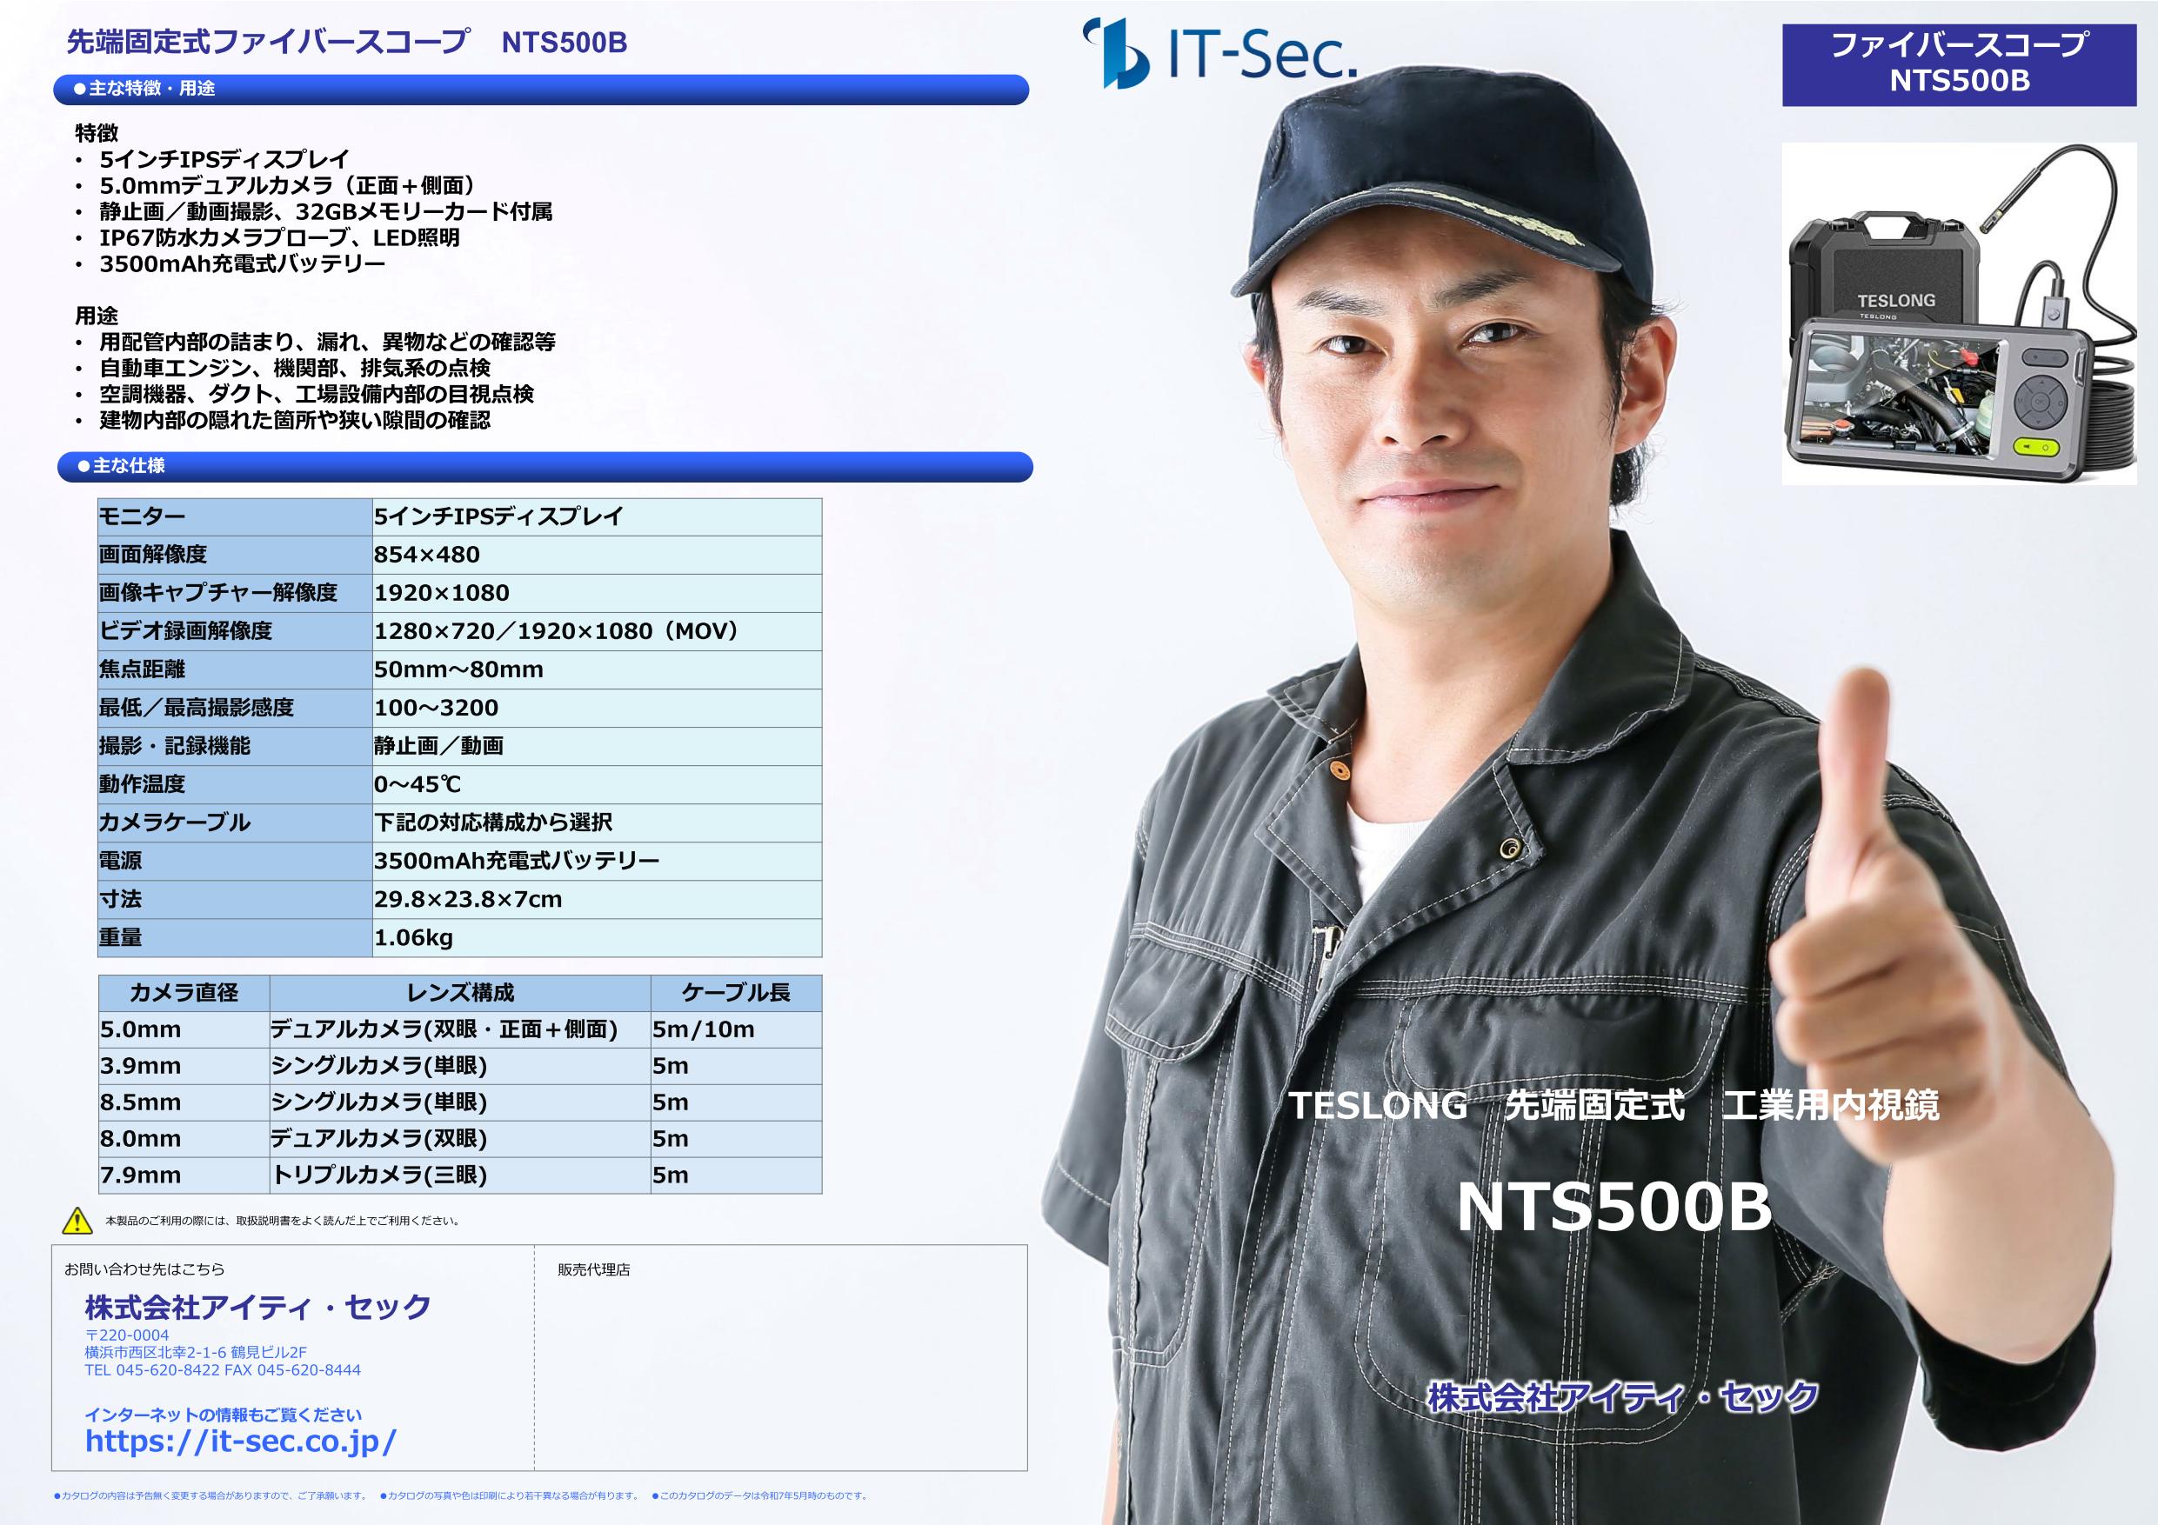Click the IT-Sec. logo at top

click(x=1219, y=54)
